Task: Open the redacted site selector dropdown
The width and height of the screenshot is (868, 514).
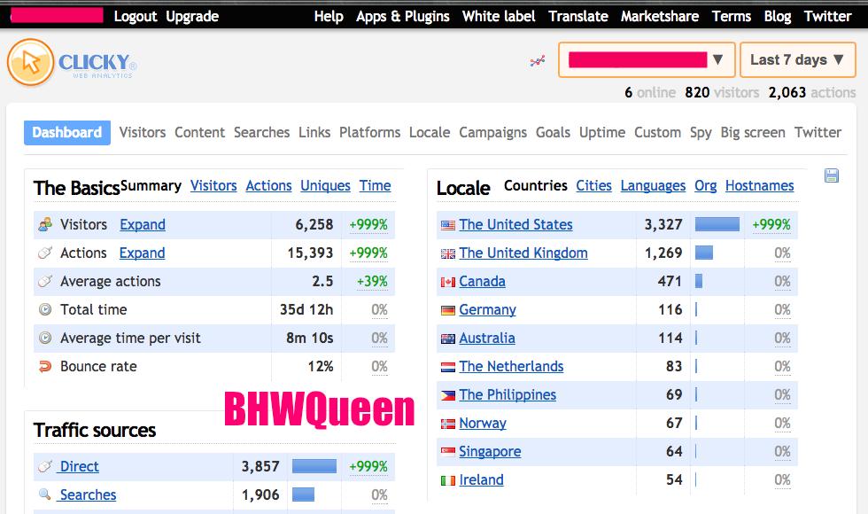Action: [646, 60]
